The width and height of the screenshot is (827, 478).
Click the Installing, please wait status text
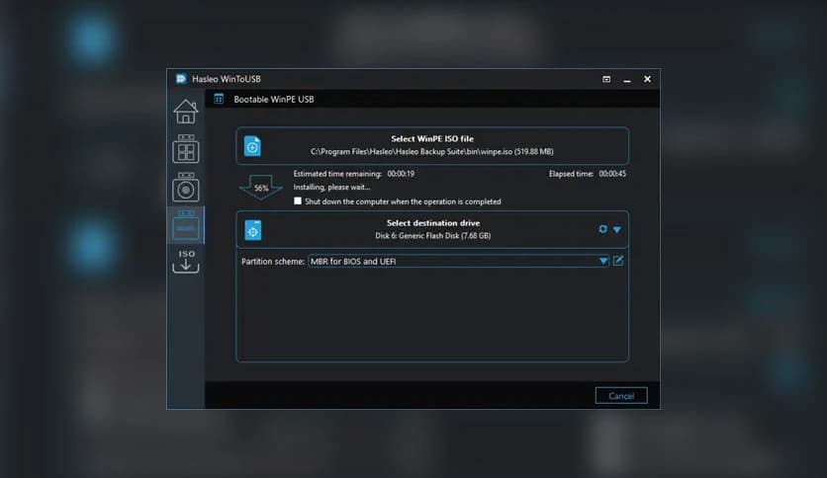tap(331, 187)
